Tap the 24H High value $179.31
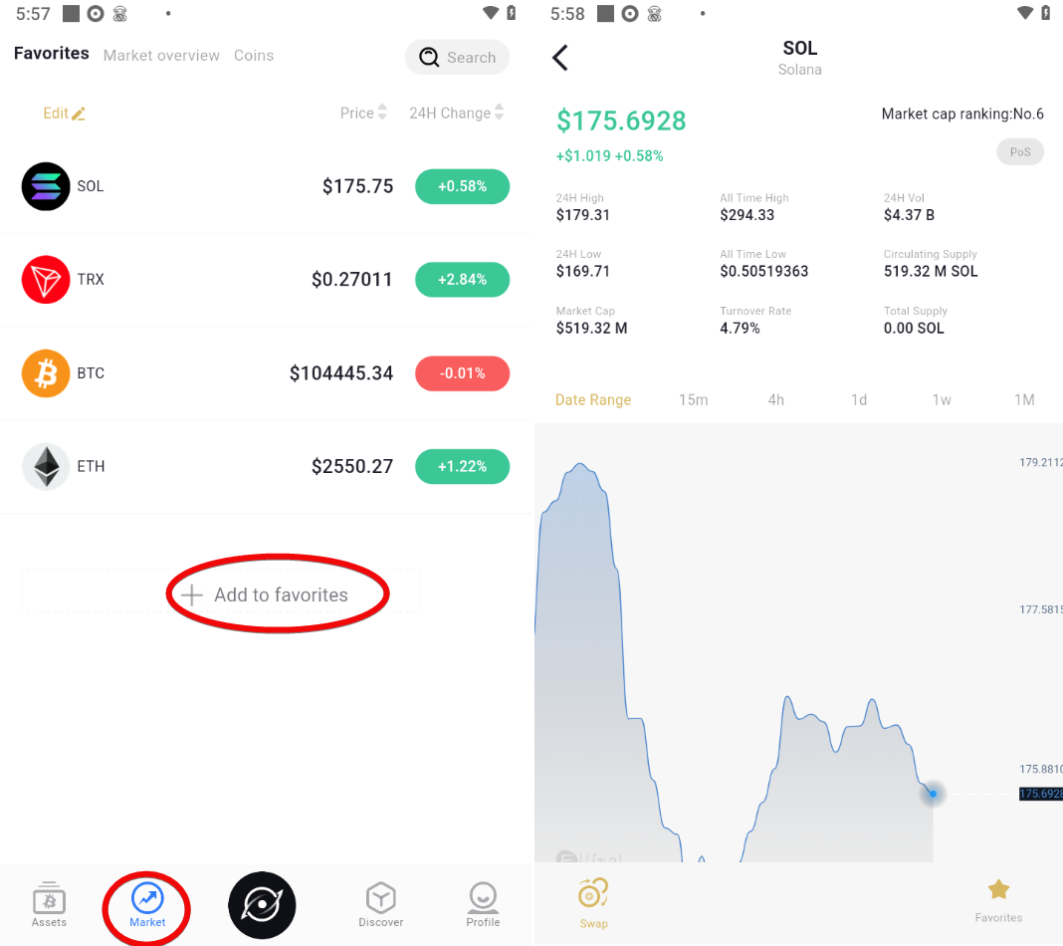Image resolution: width=1063 pixels, height=946 pixels. pos(582,215)
